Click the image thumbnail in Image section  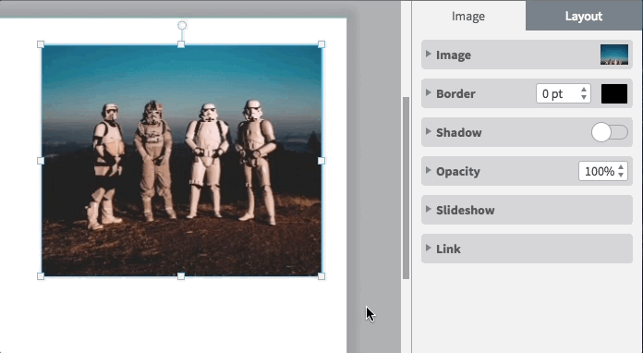(x=613, y=55)
